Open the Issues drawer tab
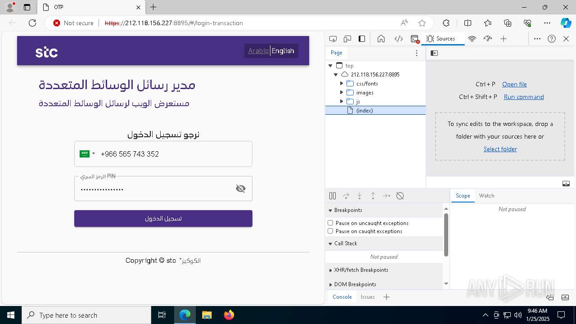 point(368,297)
